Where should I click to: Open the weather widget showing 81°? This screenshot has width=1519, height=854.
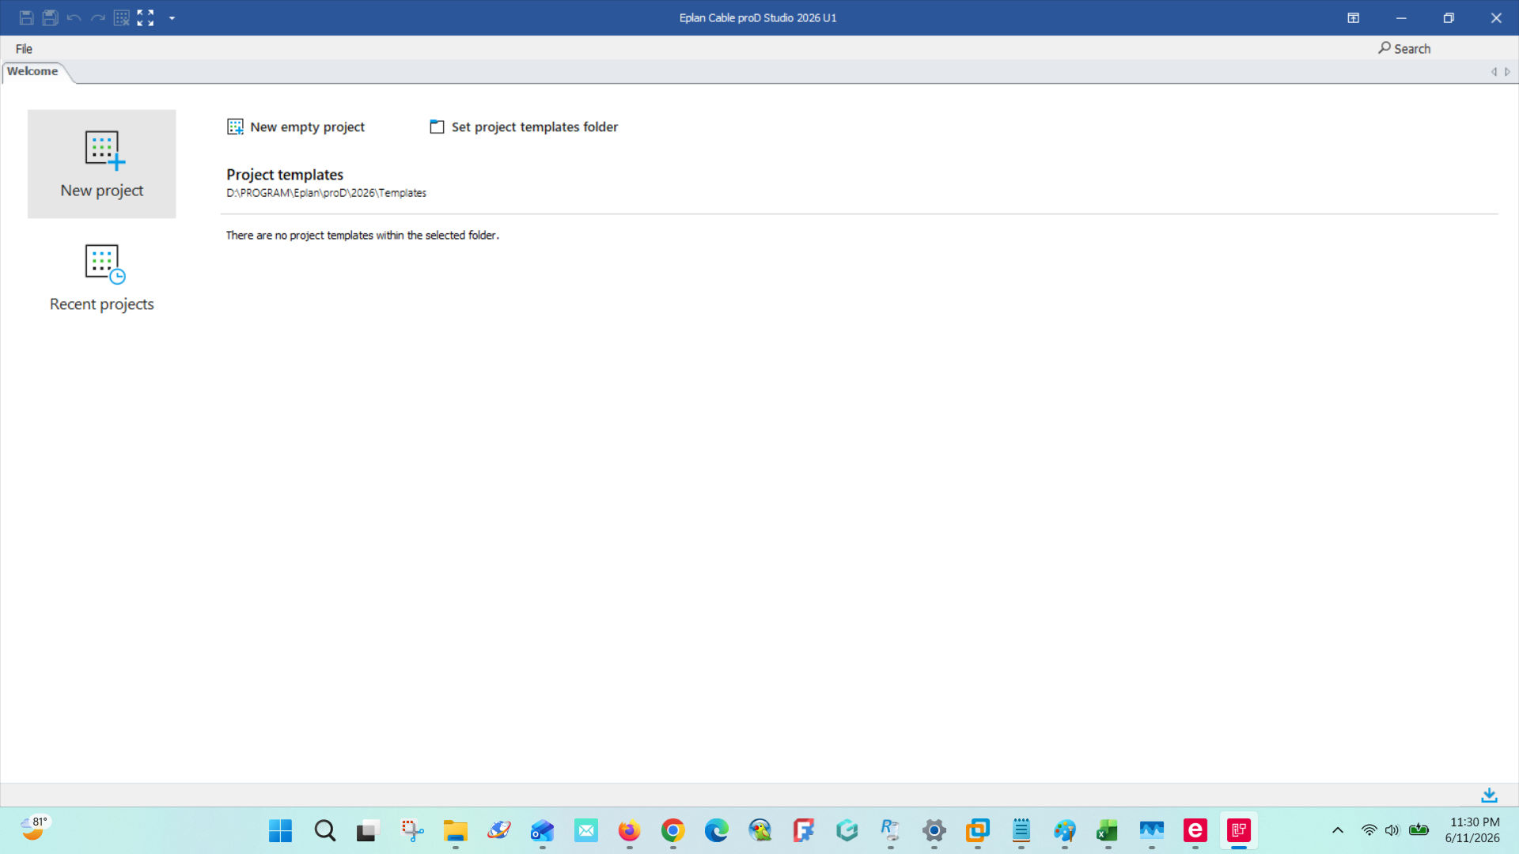[x=36, y=829]
